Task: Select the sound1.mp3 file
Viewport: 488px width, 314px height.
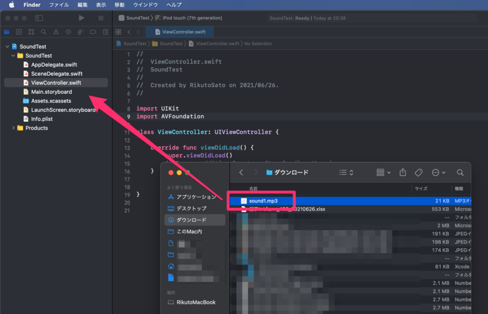Action: pyautogui.click(x=264, y=201)
